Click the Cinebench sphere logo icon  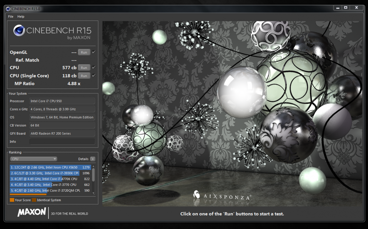point(19,31)
